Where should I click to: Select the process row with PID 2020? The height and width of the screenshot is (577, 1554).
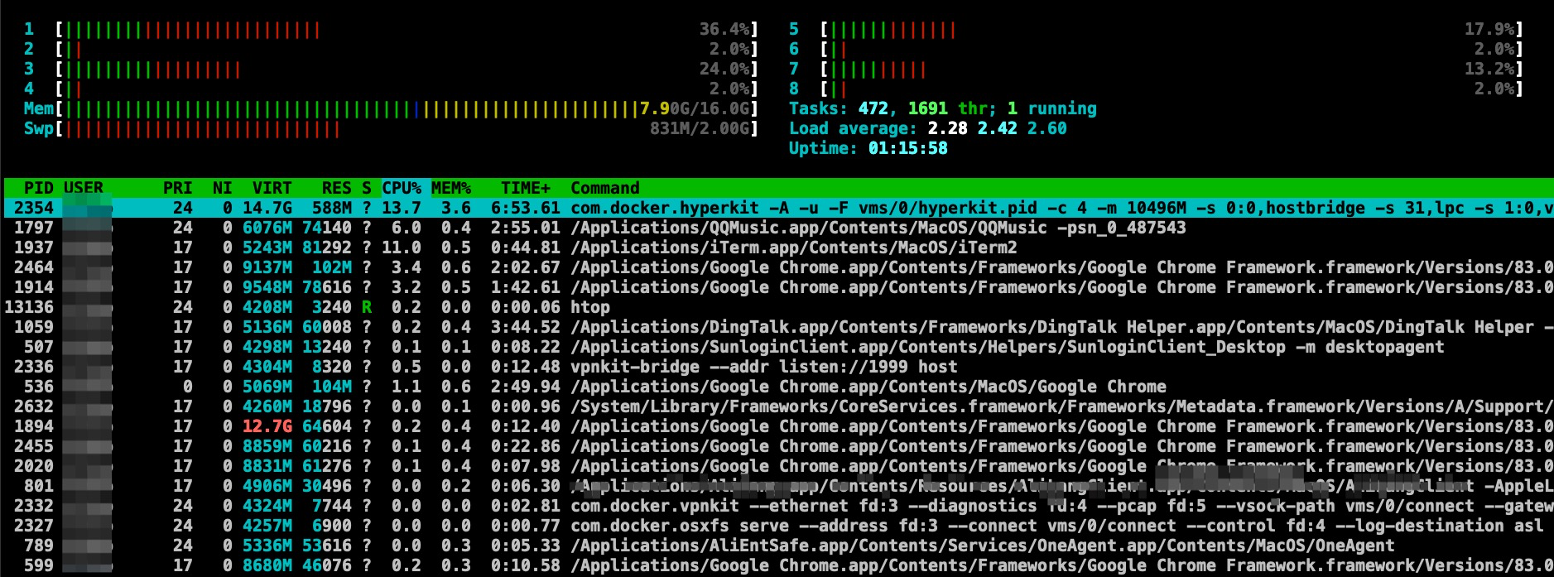click(778, 466)
